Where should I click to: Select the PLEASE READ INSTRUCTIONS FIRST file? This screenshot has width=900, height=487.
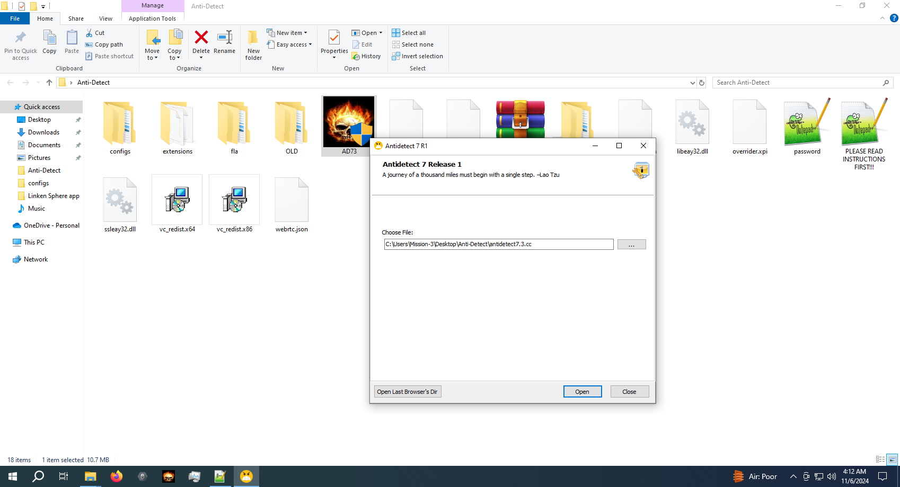863,123
